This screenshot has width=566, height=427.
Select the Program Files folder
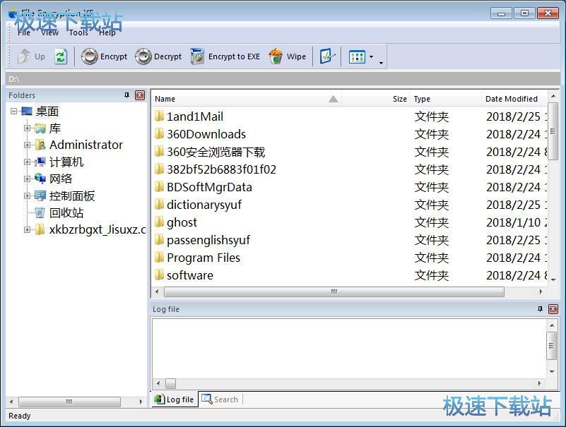coord(203,258)
